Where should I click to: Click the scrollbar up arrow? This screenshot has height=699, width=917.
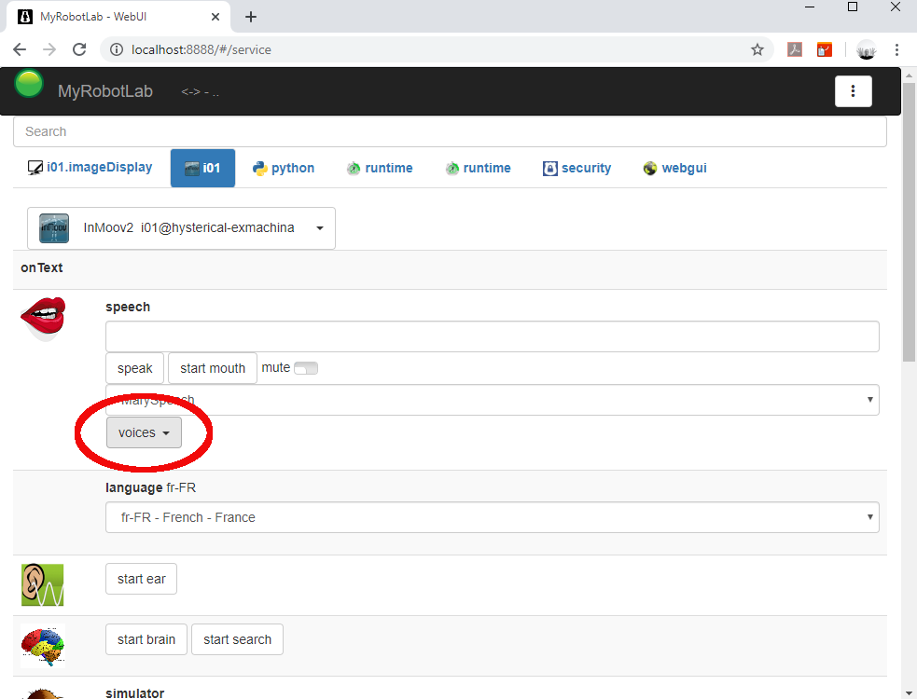[x=909, y=75]
